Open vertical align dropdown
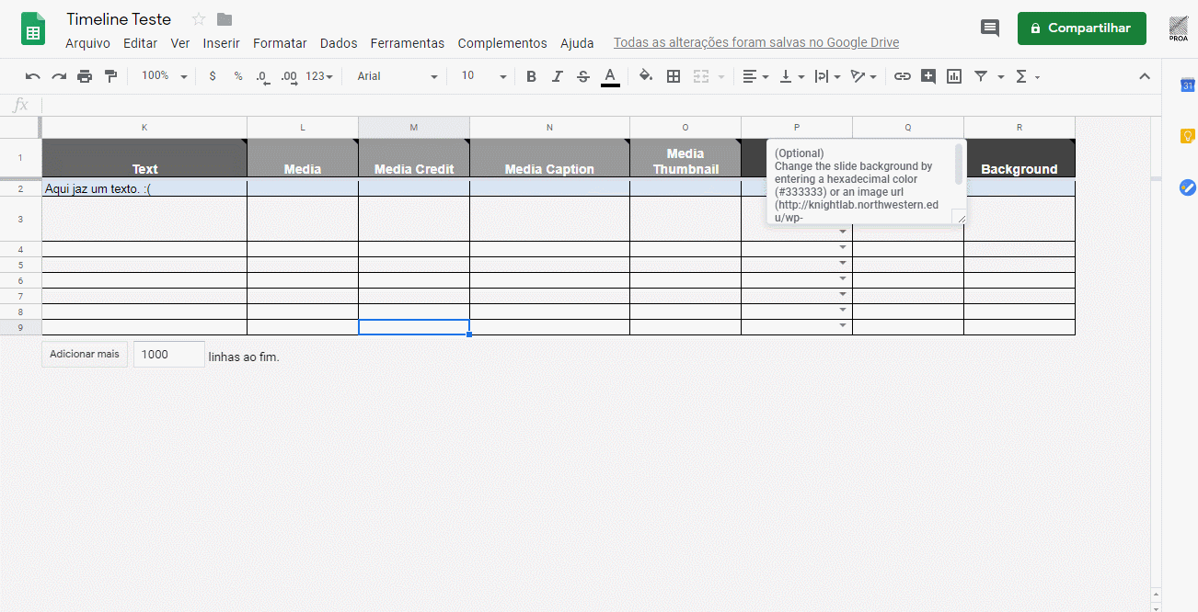The image size is (1198, 612). tap(791, 76)
